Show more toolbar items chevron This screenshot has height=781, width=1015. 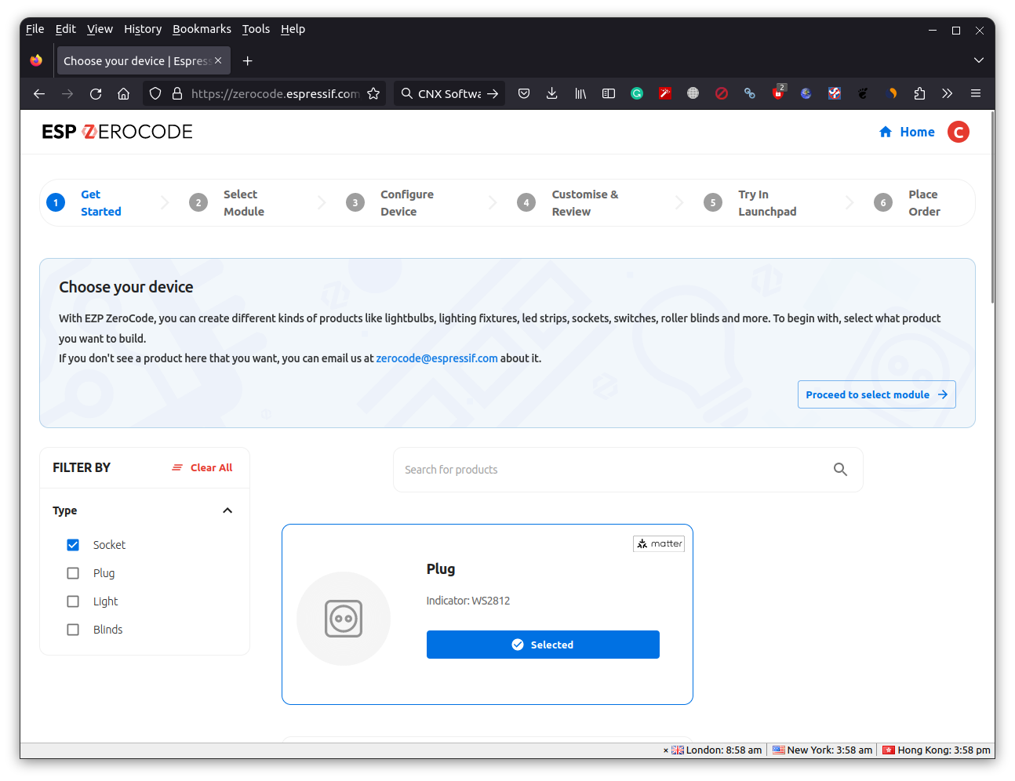pyautogui.click(x=948, y=93)
